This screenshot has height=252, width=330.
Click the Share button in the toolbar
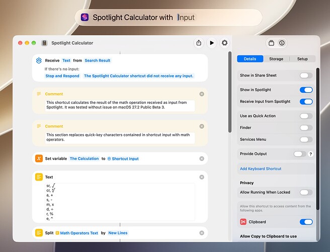tap(199, 43)
